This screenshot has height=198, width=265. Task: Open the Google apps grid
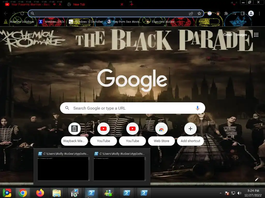[x=256, y=35]
